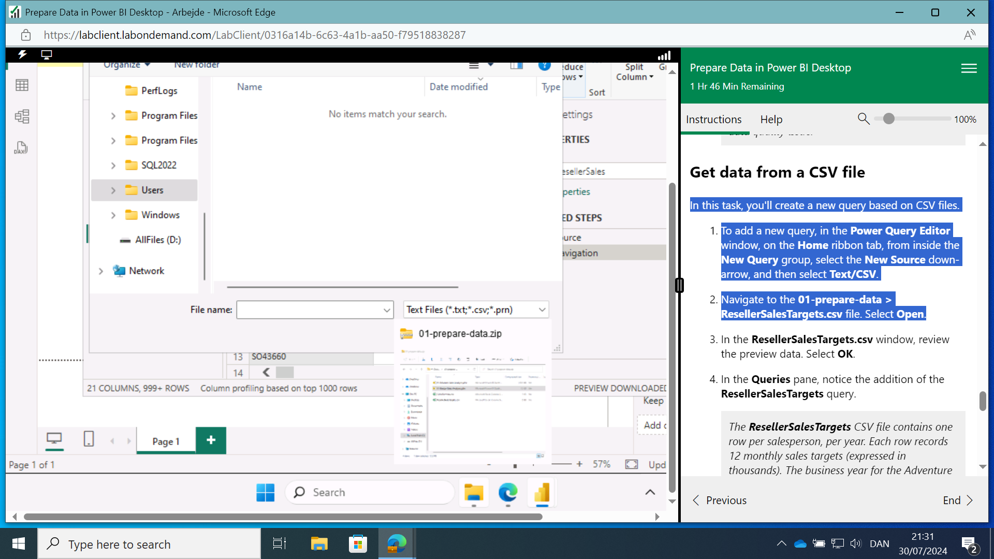994x559 pixels.
Task: Change file dialog view layout icon
Action: click(x=474, y=66)
